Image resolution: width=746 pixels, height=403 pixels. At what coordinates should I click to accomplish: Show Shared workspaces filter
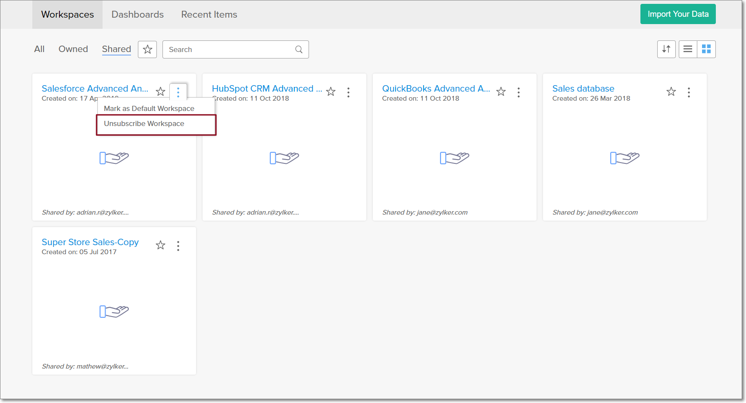116,49
